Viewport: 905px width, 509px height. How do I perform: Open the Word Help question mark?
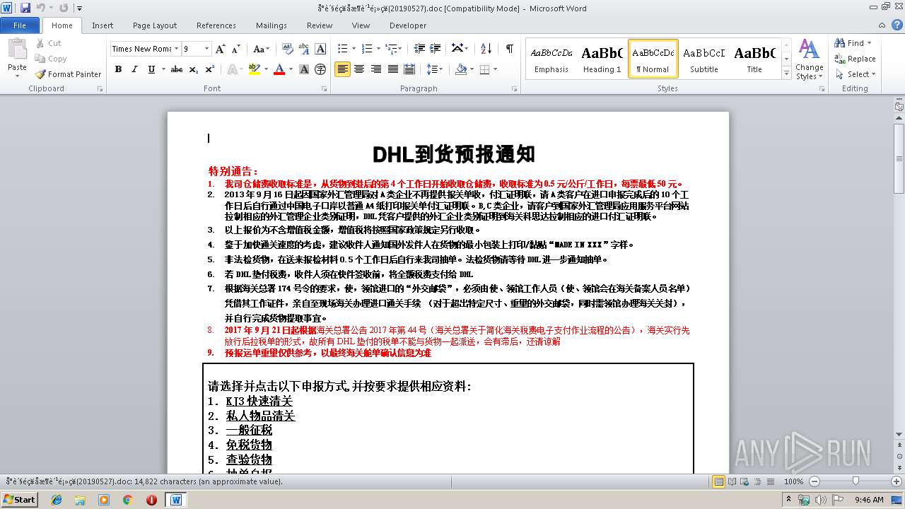(897, 25)
